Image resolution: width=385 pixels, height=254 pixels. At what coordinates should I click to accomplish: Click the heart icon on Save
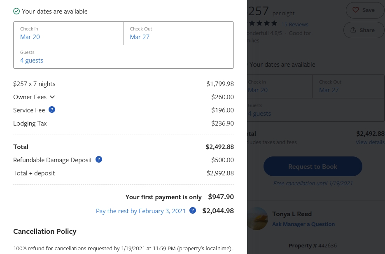click(356, 10)
